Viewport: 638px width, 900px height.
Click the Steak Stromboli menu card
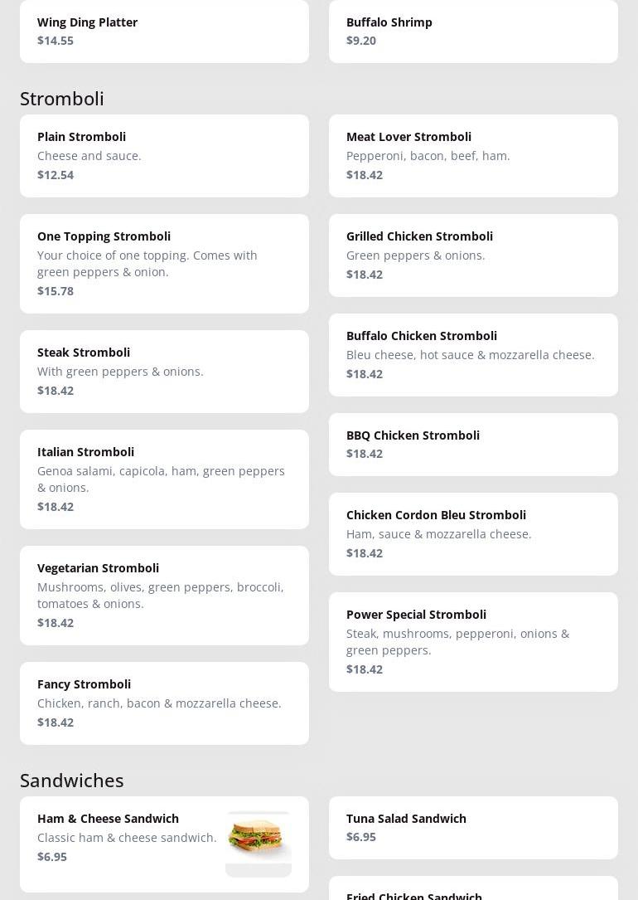click(164, 372)
